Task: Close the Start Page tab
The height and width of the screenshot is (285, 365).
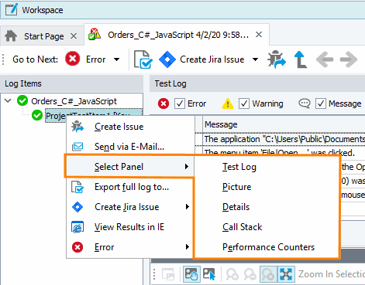Action: (x=74, y=36)
